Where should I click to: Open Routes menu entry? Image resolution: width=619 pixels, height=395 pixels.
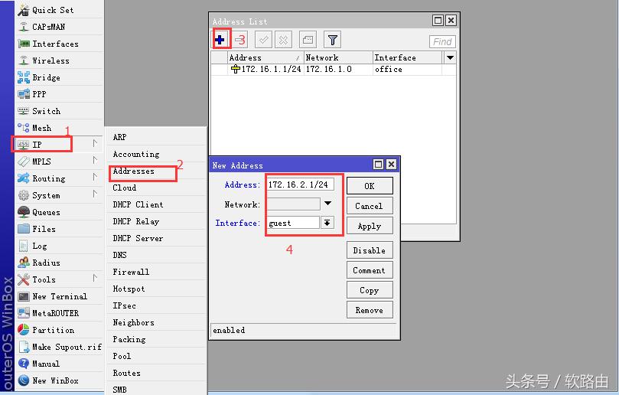click(126, 373)
